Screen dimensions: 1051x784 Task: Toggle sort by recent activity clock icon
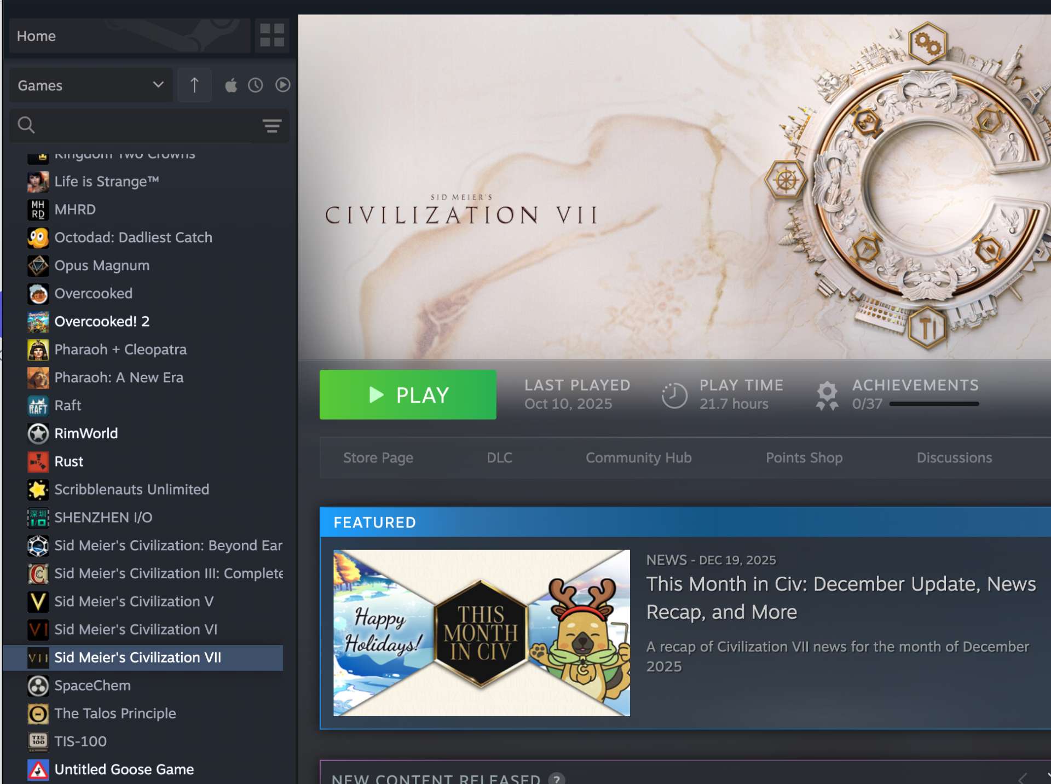[x=256, y=85]
